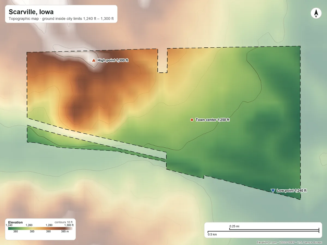Click the elevation color gradient bar
This screenshot has width=327, height=245.
(x=41, y=229)
